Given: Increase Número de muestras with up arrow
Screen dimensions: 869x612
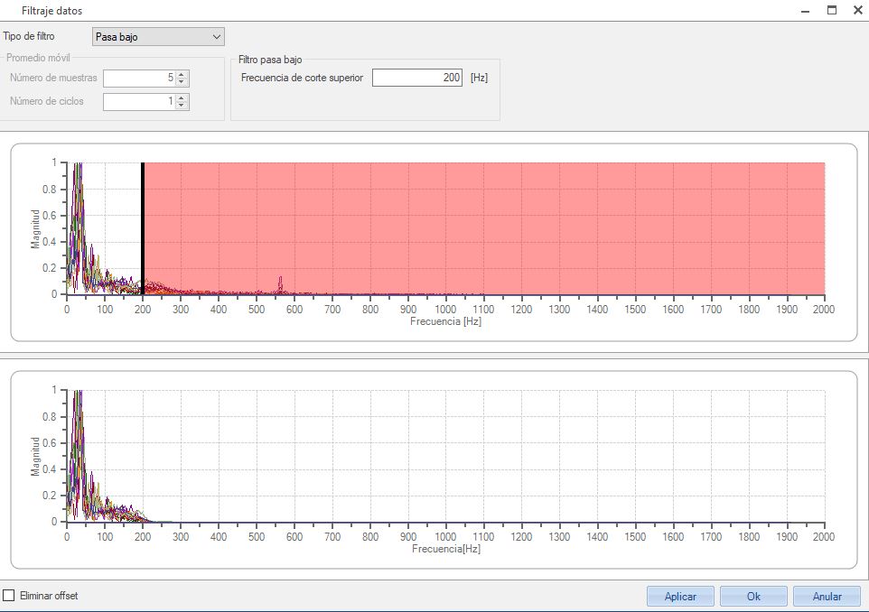Looking at the screenshot, I should pyautogui.click(x=182, y=74).
